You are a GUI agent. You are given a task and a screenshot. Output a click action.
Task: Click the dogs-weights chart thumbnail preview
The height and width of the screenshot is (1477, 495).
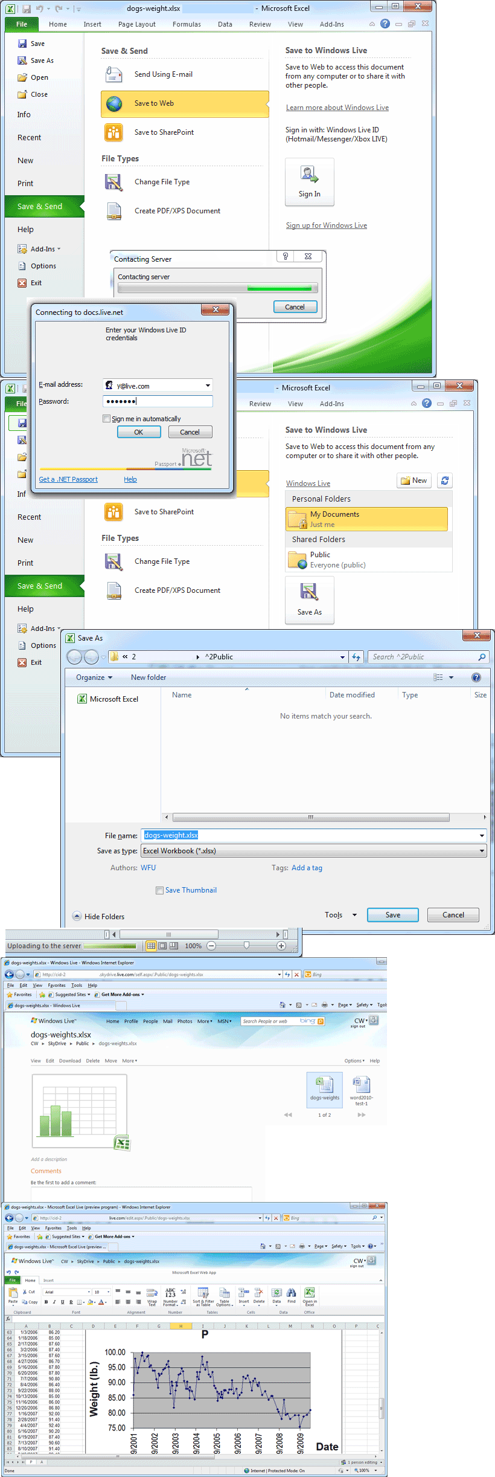click(79, 1110)
